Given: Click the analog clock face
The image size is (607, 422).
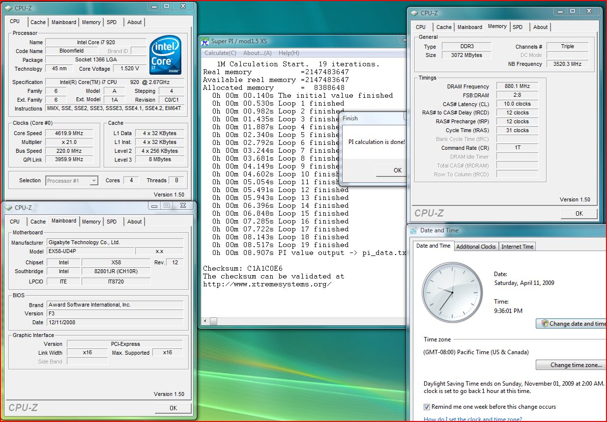Looking at the screenshot, I should pyautogui.click(x=452, y=293).
